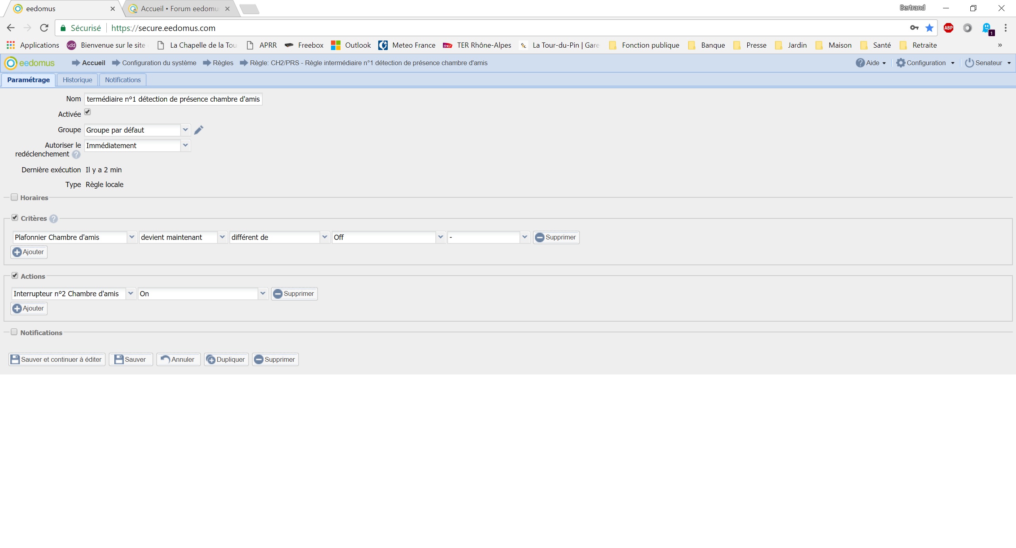
Task: Open the Configuration menu in the header
Action: (x=926, y=63)
